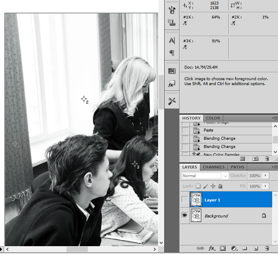Screen dimensions: 278x254
Task: Open the Clone Source stamp panel icon
Action: (x=172, y=22)
